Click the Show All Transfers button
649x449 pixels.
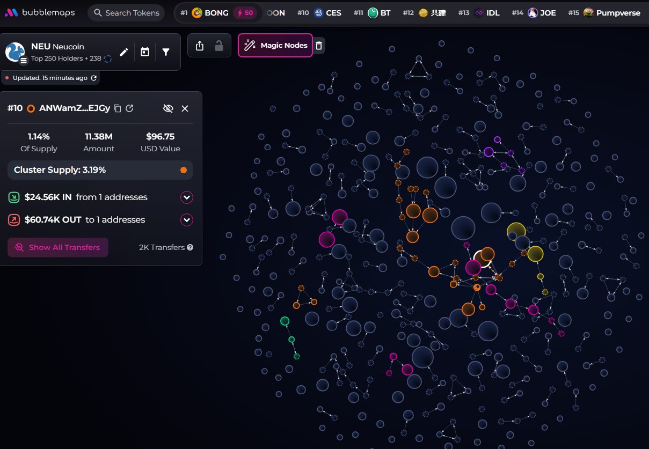point(58,247)
